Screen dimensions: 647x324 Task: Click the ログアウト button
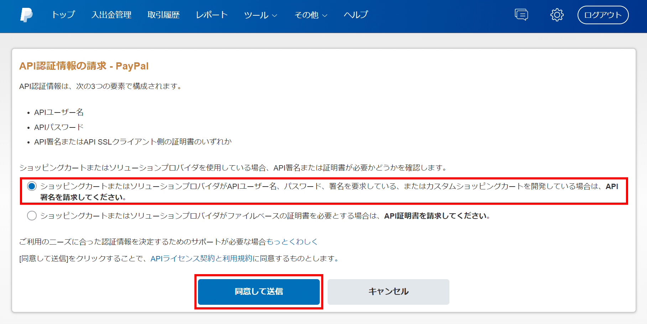602,15
